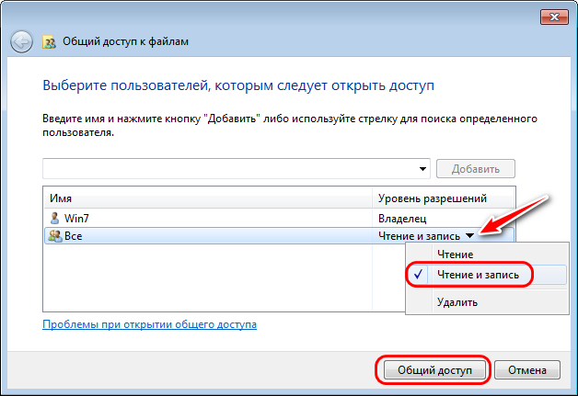Click the checkmark beside Чтение и запись
Image resolution: width=578 pixels, height=396 pixels.
pyautogui.click(x=418, y=275)
